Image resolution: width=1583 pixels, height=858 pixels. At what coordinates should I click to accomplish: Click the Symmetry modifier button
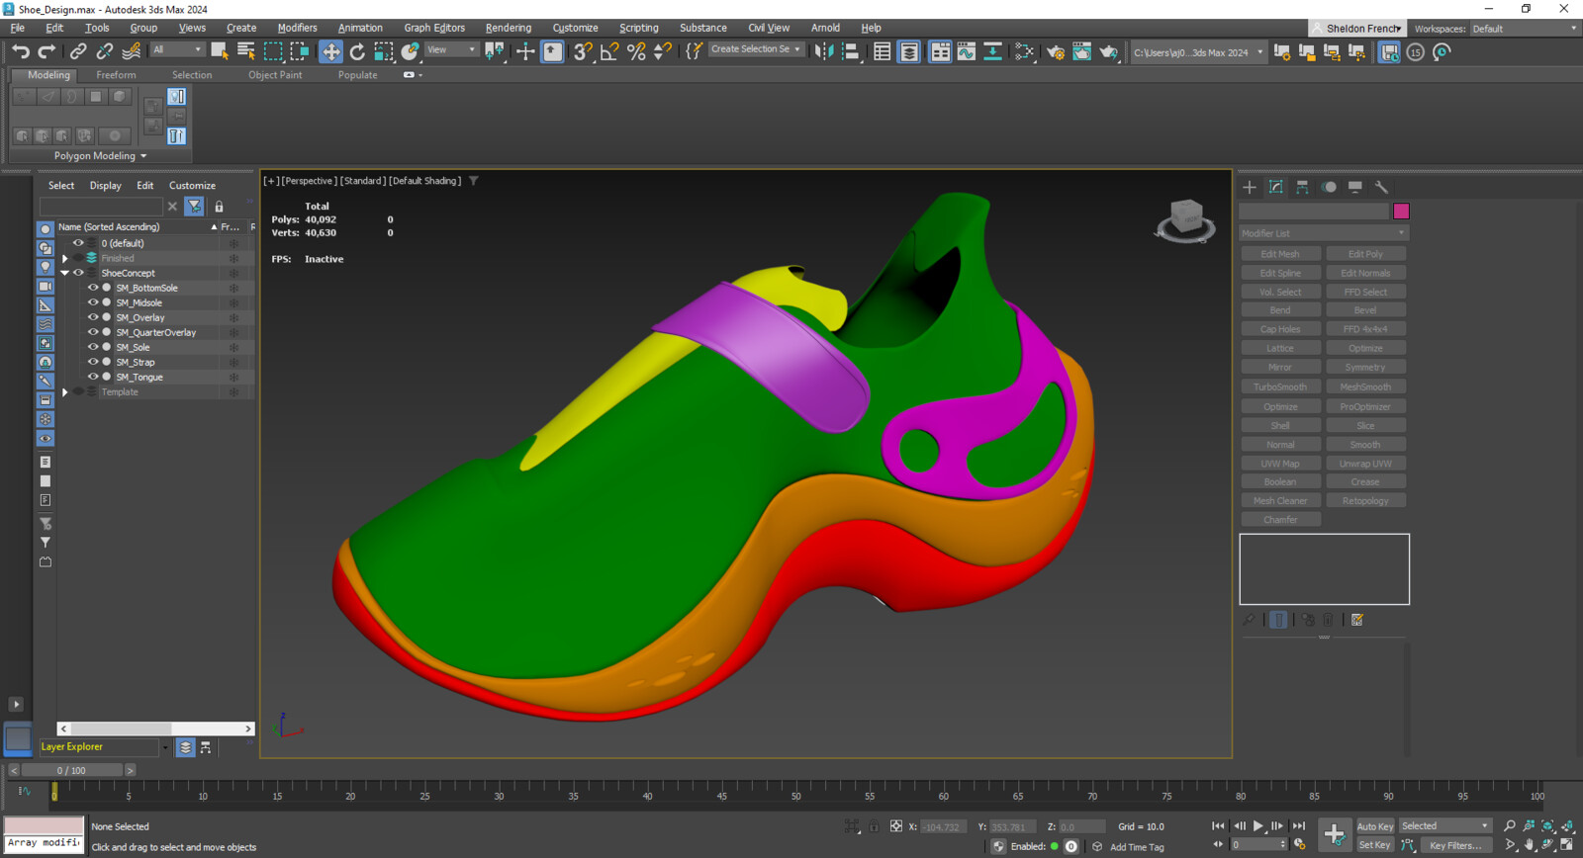pyautogui.click(x=1365, y=368)
